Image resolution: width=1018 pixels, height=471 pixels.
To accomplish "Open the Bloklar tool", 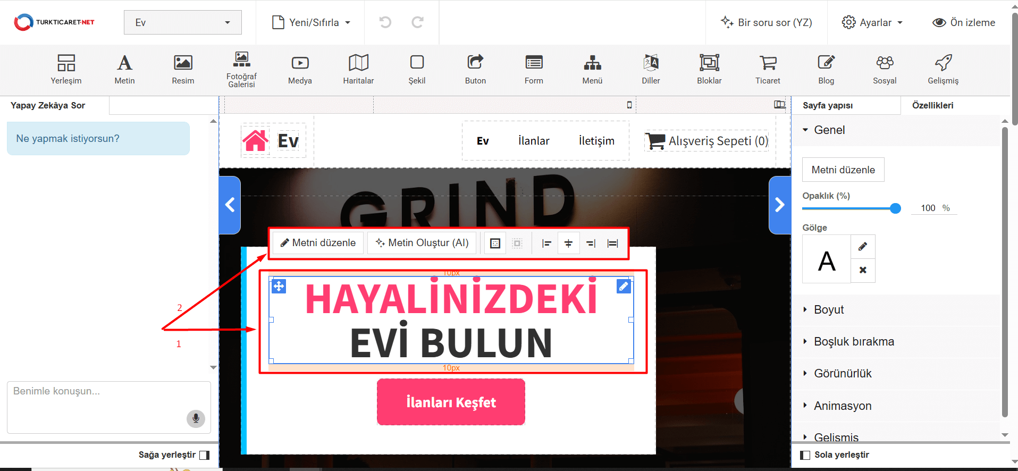I will pyautogui.click(x=709, y=69).
